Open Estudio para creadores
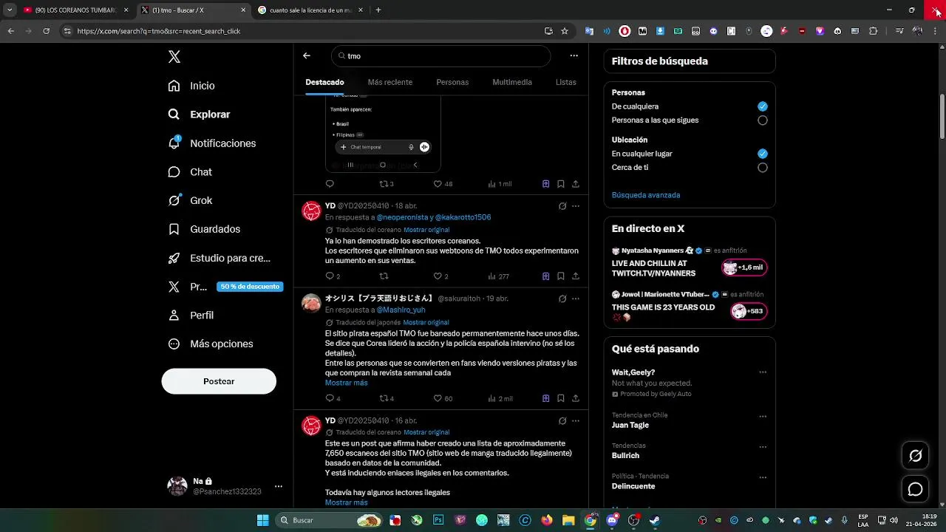The height and width of the screenshot is (532, 946). click(220, 258)
